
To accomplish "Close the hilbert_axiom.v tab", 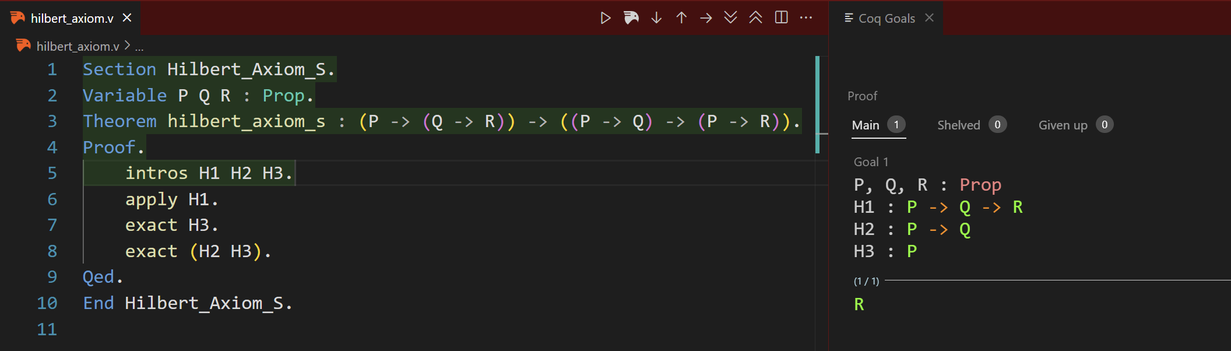I will click(127, 18).
